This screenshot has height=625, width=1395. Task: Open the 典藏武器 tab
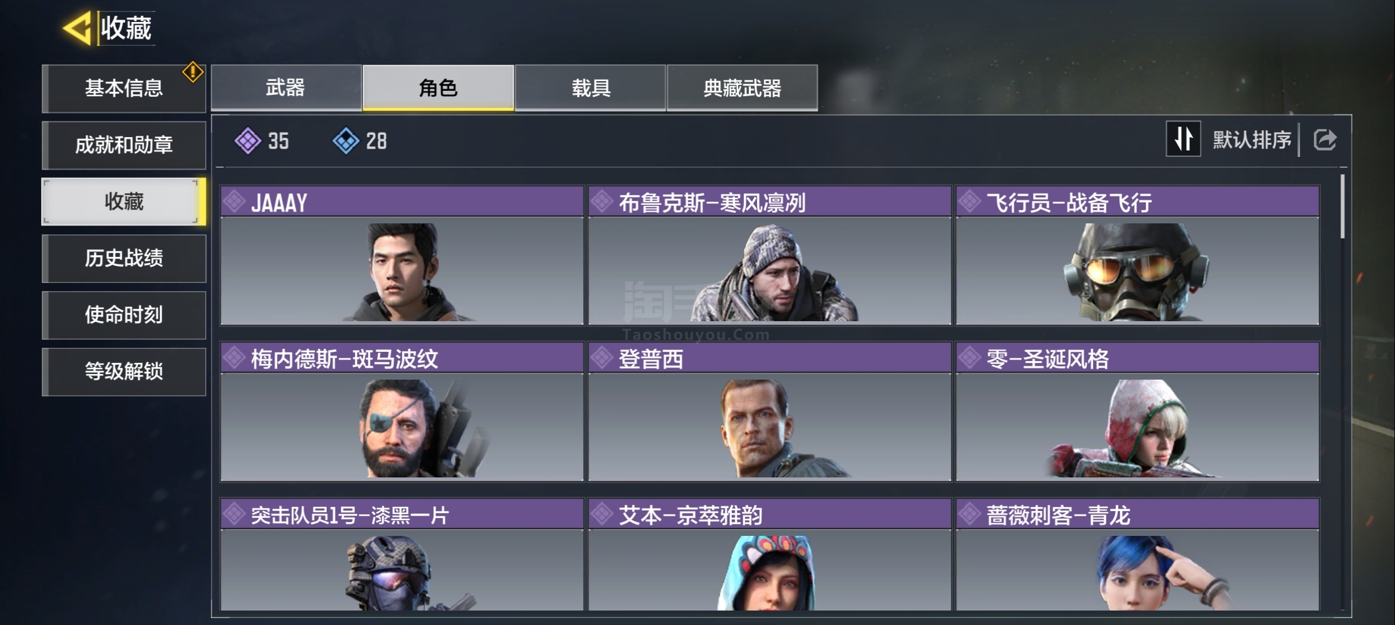tap(742, 87)
